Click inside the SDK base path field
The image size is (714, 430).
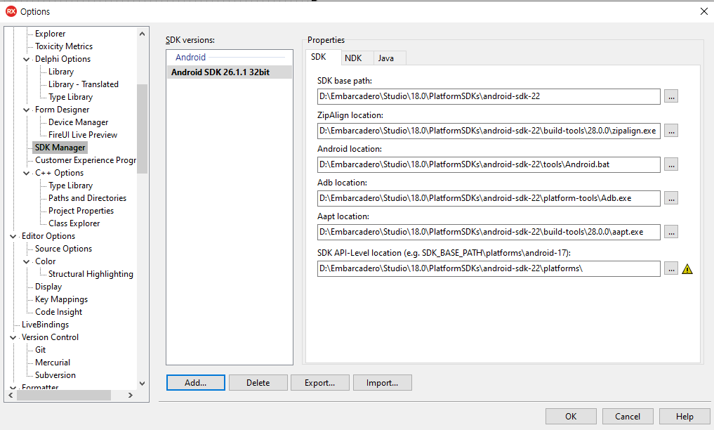pos(487,97)
